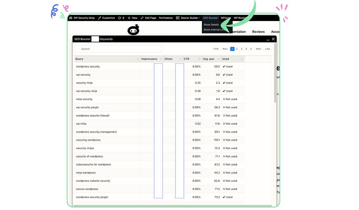359x210 pixels.
Task: Go to the Last page of keywords
Action: 267,49
